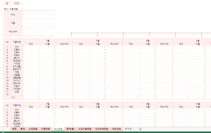Screen dimensions: 211x133
Task: Click the 지출 summary label
Action: 13,23
